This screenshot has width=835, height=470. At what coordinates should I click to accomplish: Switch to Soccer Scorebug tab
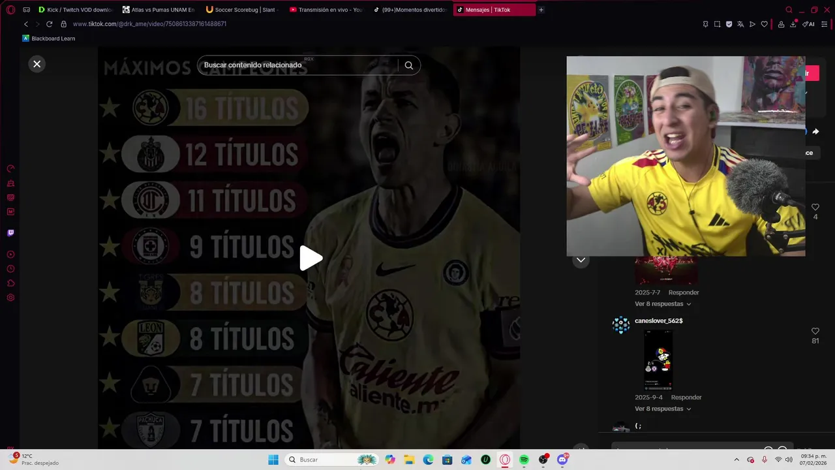coord(243,10)
